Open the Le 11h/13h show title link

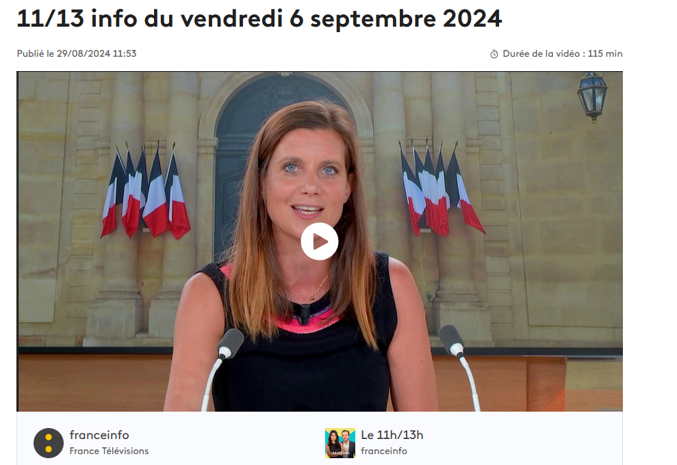click(392, 435)
